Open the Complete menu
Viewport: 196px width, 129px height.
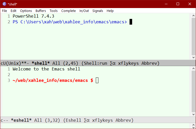(x=69, y=11)
